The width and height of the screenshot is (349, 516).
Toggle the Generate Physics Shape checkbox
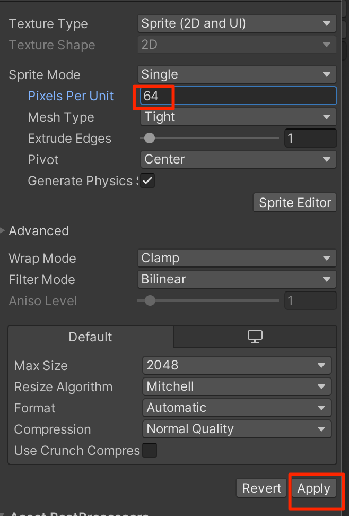(x=148, y=181)
